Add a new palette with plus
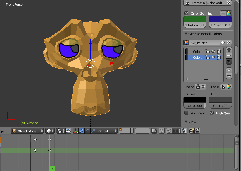241x171 pixels. pyautogui.click(x=223, y=43)
